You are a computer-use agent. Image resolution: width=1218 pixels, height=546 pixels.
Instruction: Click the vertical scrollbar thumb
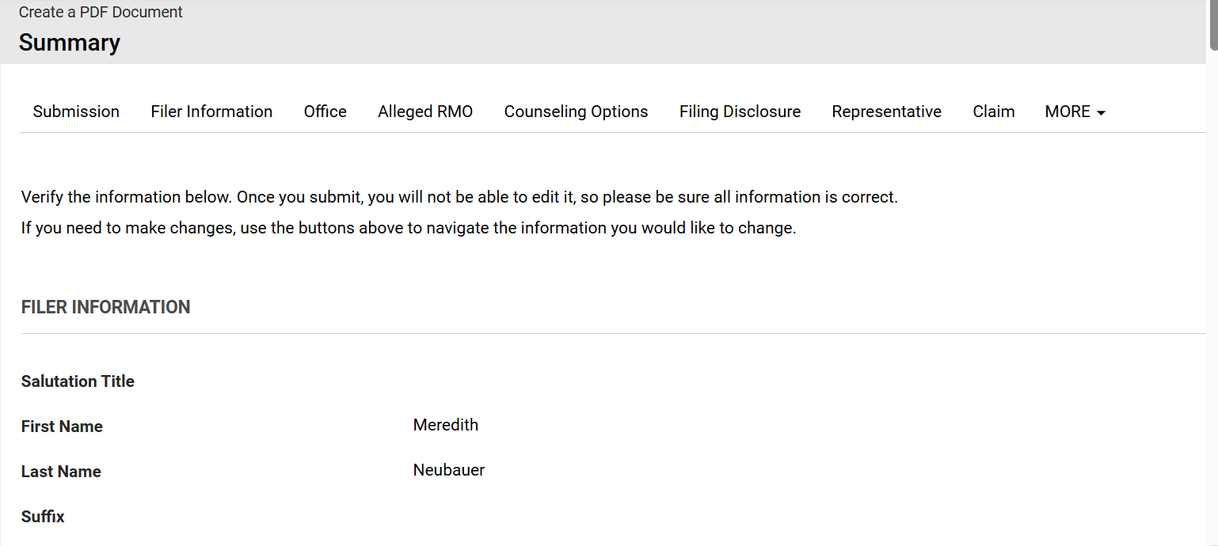pyautogui.click(x=1213, y=24)
